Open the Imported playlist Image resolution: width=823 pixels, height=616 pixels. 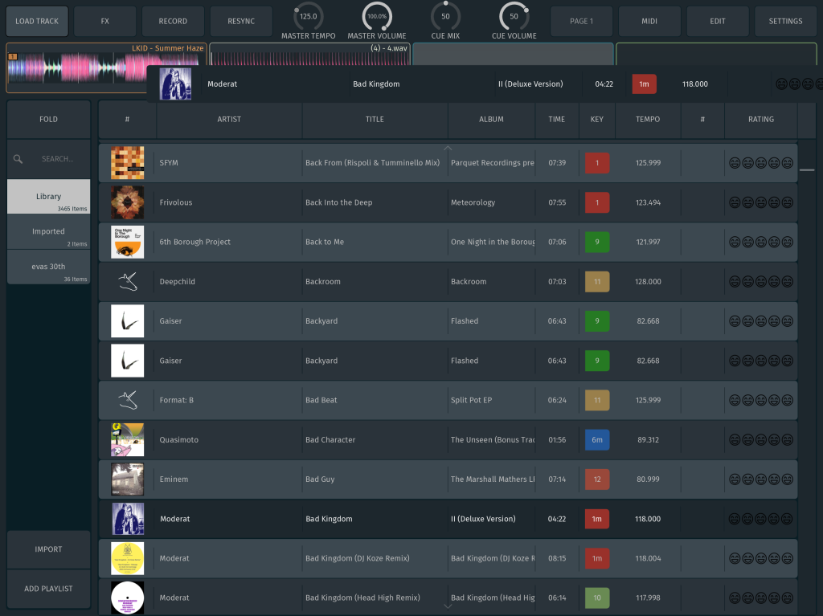pos(48,232)
